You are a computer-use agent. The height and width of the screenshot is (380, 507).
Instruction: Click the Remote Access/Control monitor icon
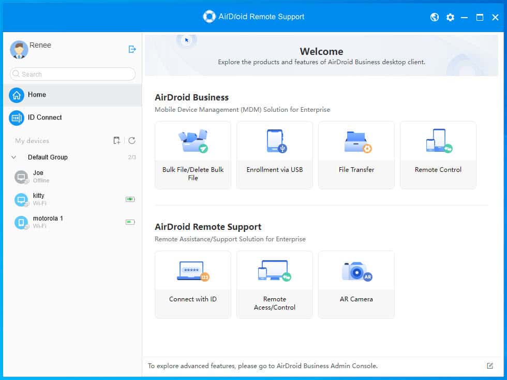(275, 270)
